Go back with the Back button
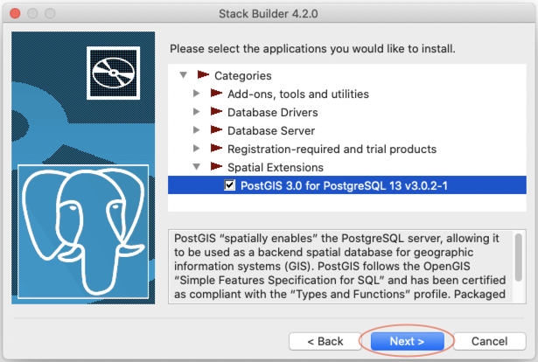This screenshot has width=538, height=362. 325,341
